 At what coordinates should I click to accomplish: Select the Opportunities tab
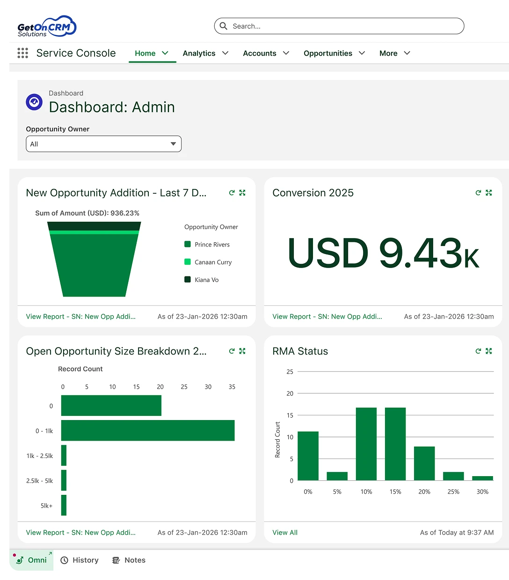coord(334,53)
